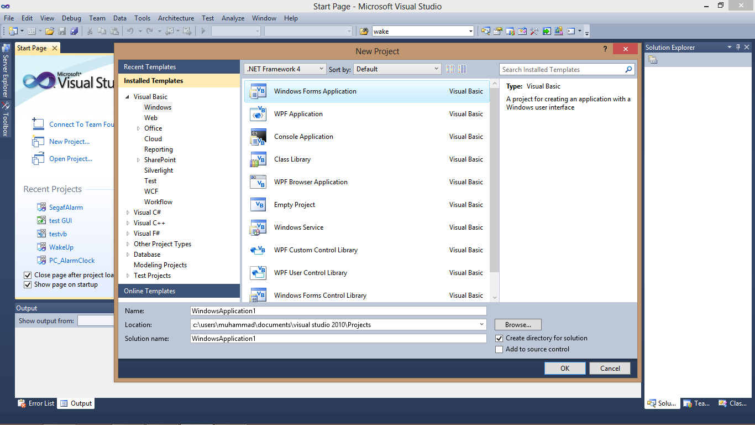The image size is (755, 425).
Task: Expand the Visual C# tree node
Action: pyautogui.click(x=128, y=212)
